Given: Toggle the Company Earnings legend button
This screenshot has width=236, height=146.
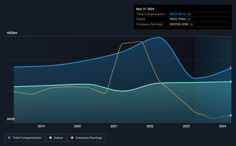Looking at the screenshot, I should (x=87, y=138).
